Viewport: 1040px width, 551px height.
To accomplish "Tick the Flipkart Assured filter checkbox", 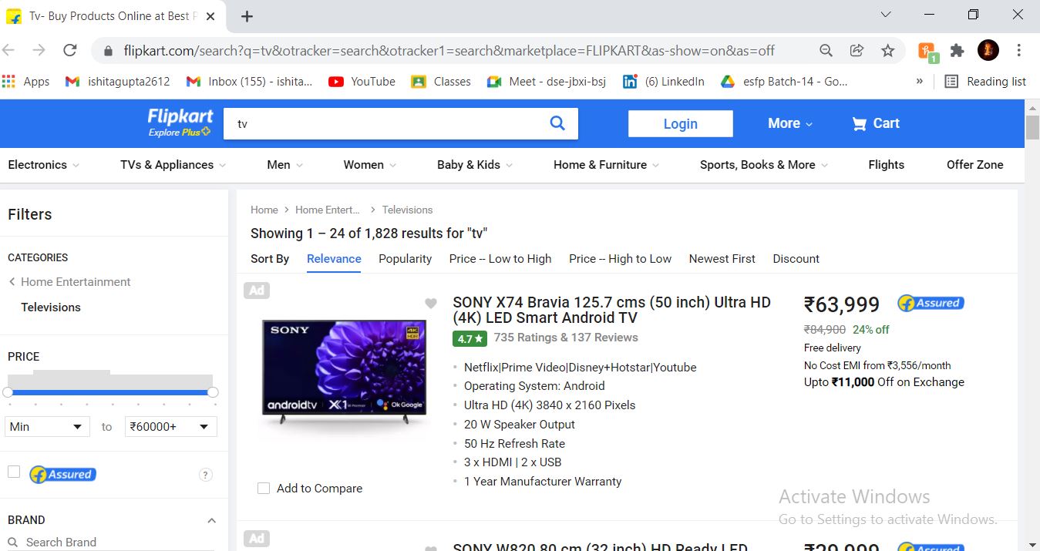I will click(x=14, y=472).
